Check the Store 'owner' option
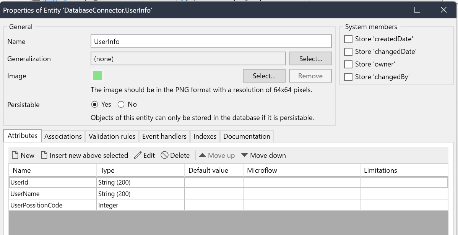Viewport: 458px width, 235px height. tap(348, 64)
